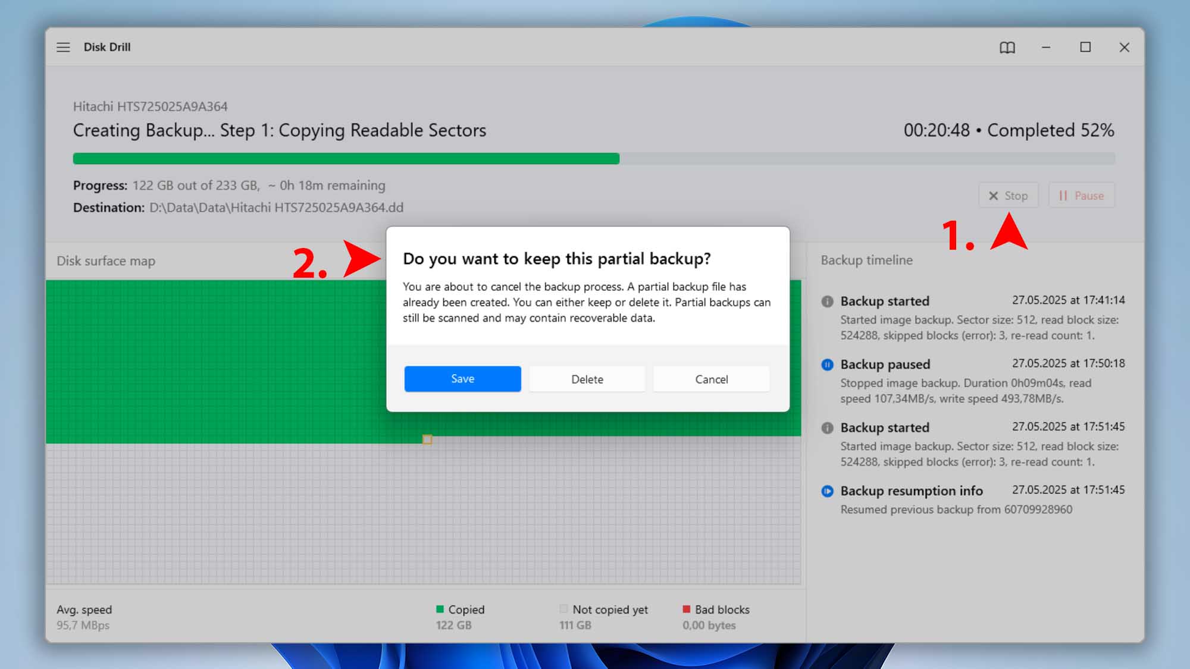Click the Backup resumption info entry title
This screenshot has height=669, width=1190.
pyautogui.click(x=911, y=491)
